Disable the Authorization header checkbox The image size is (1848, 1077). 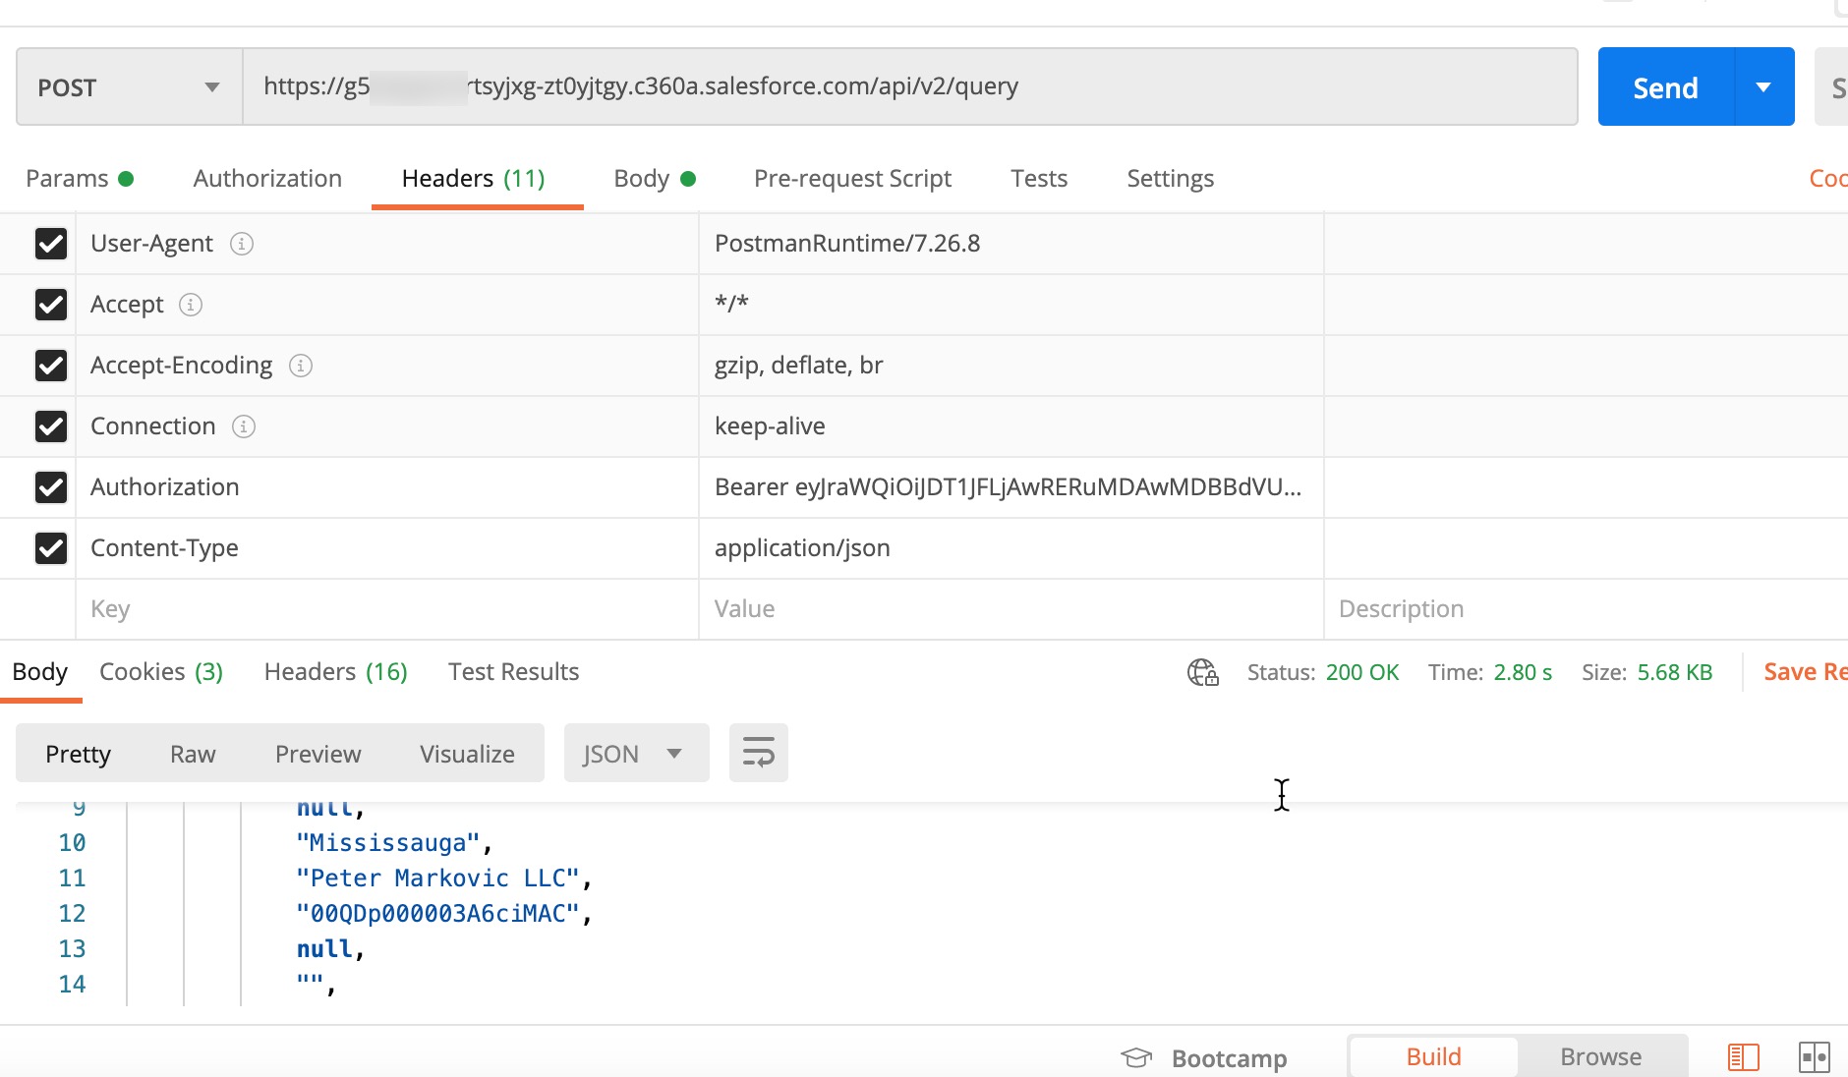click(51, 487)
